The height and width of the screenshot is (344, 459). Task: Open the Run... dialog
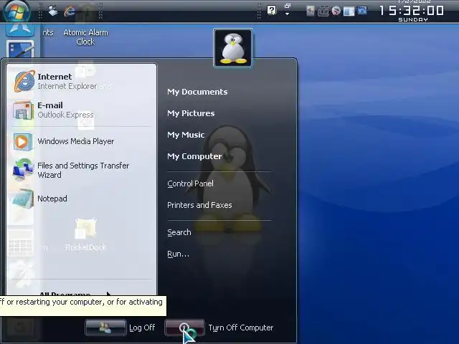178,254
